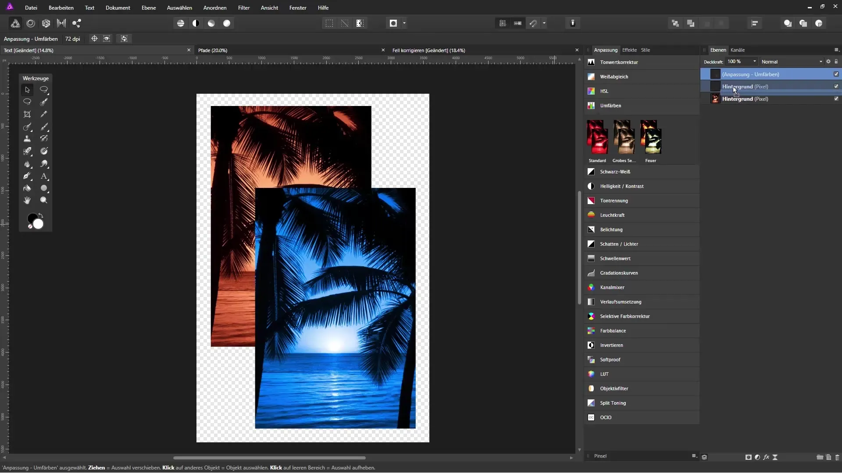Click the horizontal canvas scrollbar

point(269,458)
